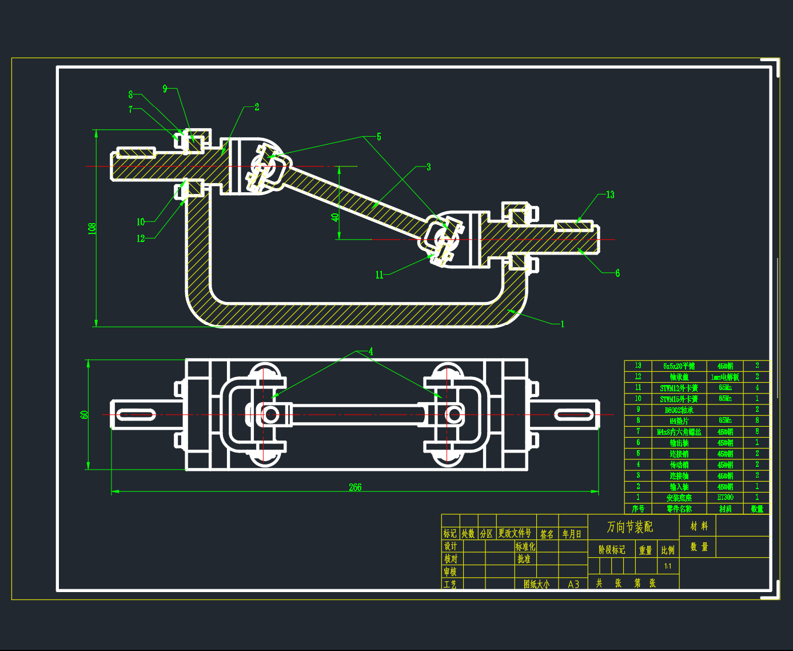Screen dimensions: 793x651
Task: Click header cell '序号' in parts list
Action: coord(638,509)
